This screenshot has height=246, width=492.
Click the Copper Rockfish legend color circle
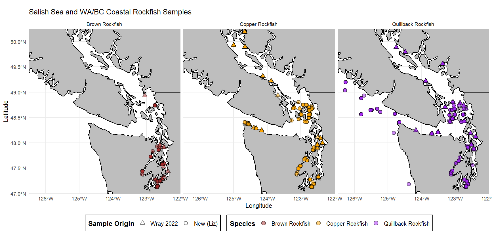point(318,223)
